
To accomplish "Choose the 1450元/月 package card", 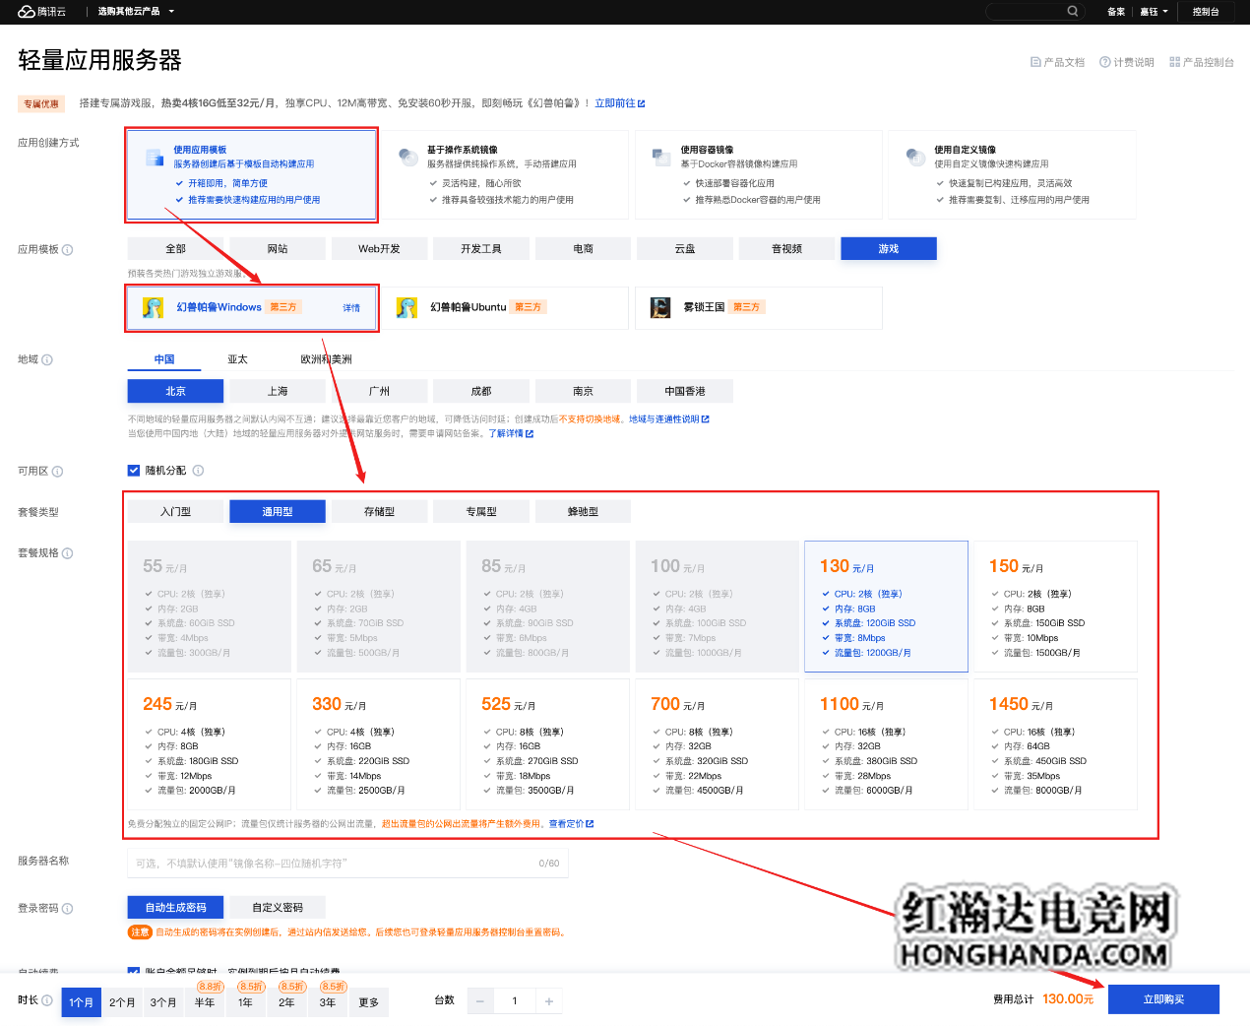I will click(1056, 744).
